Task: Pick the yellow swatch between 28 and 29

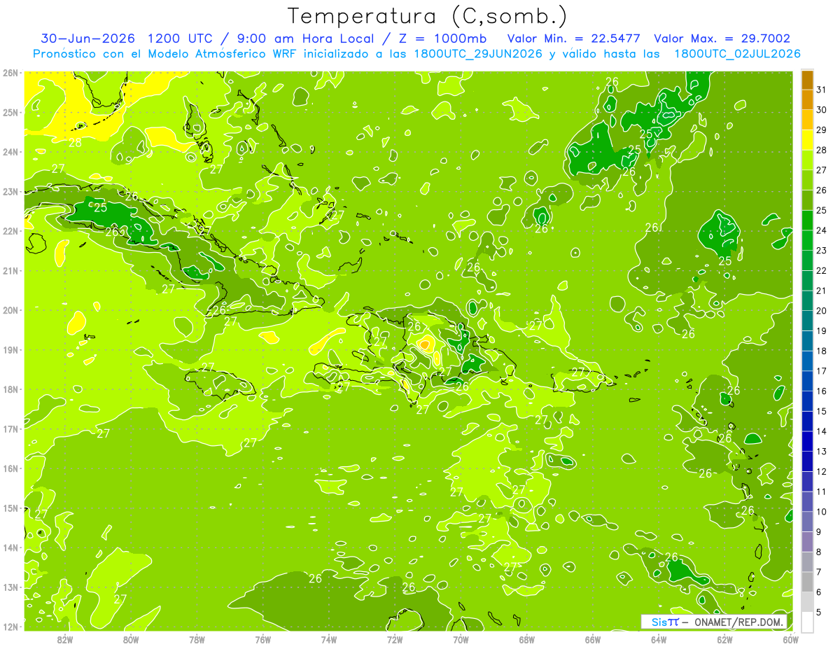Action: tap(807, 140)
